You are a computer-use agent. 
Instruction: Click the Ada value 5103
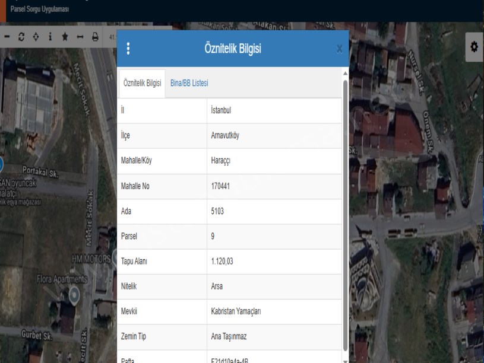217,211
